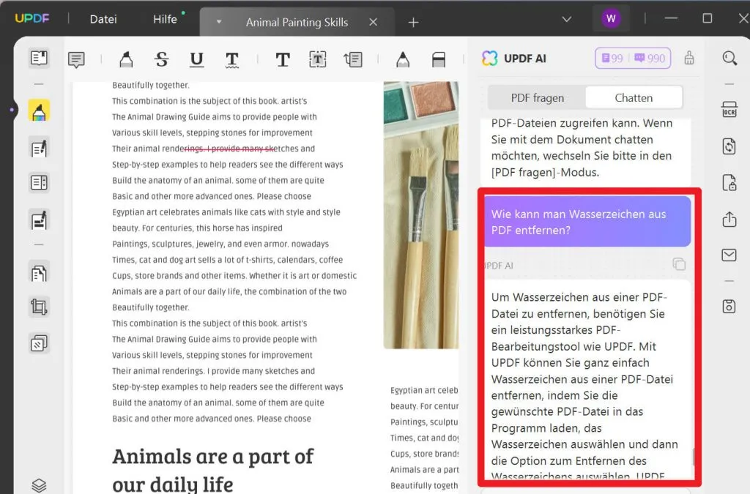Image resolution: width=750 pixels, height=494 pixels.
Task: Copy the UPDF AI response
Action: pyautogui.click(x=677, y=265)
